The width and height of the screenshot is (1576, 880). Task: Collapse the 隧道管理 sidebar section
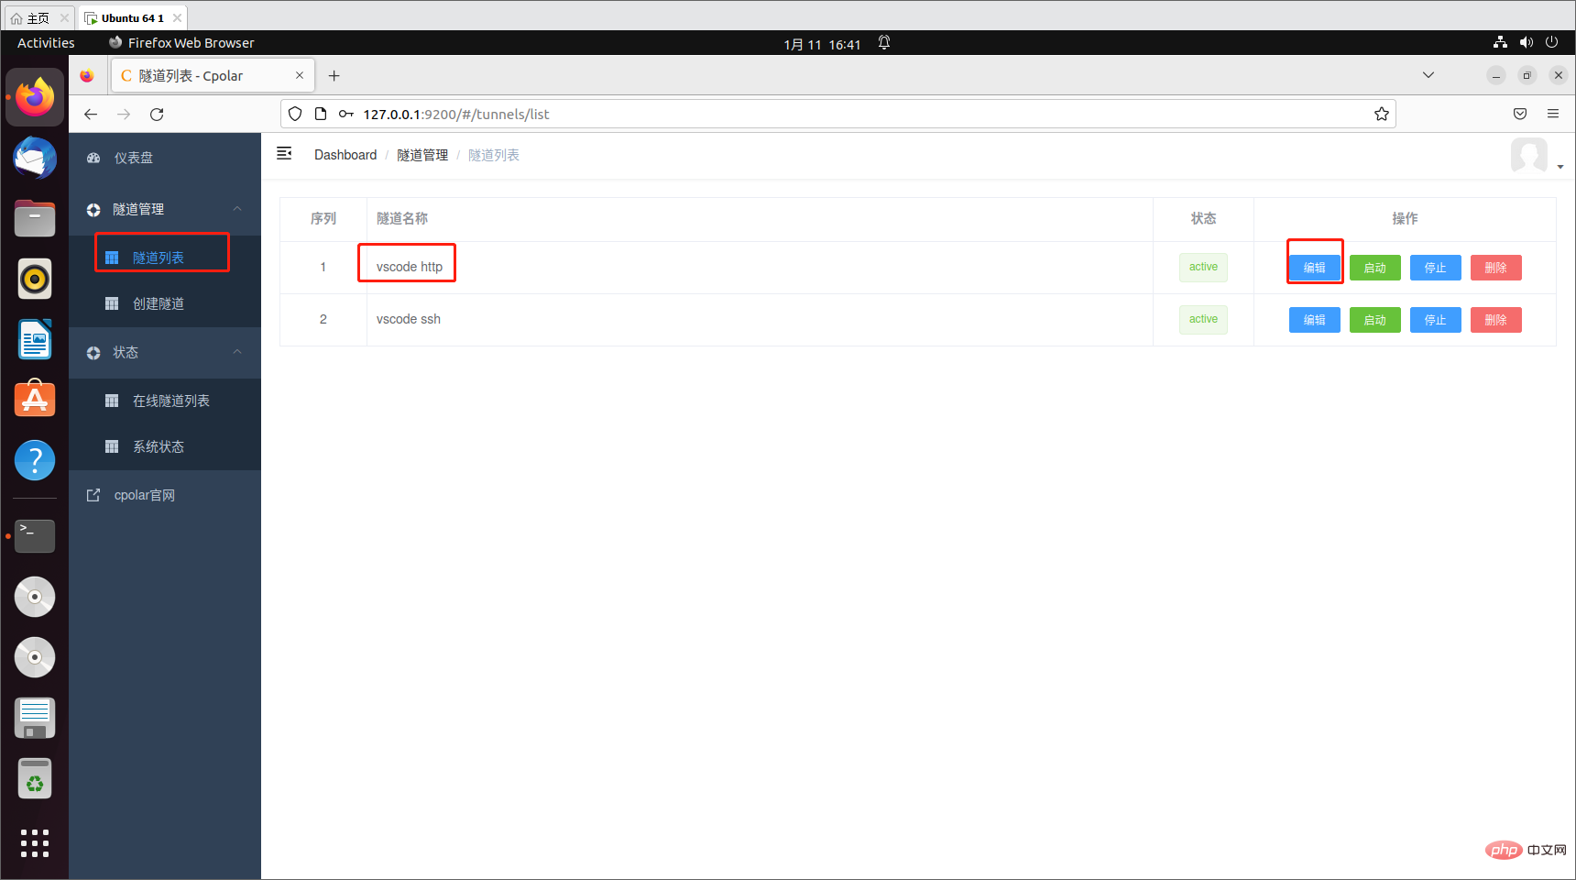click(165, 209)
